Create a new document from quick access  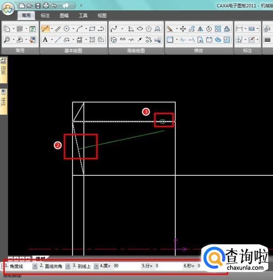22,6
